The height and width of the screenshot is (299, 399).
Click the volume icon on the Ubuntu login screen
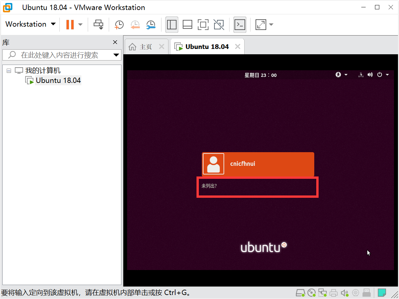click(370, 75)
